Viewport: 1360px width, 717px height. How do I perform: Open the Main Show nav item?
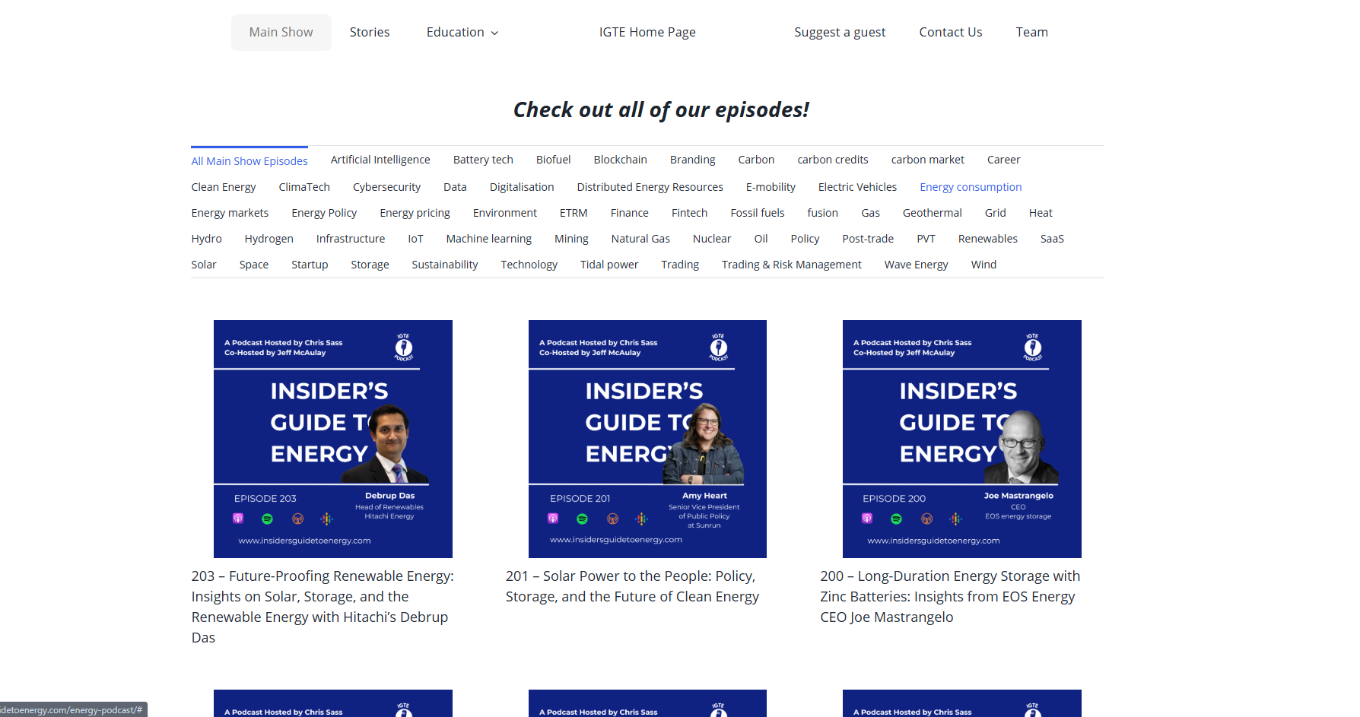281,32
